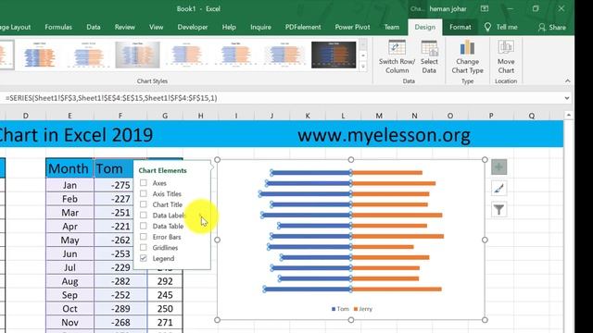The height and width of the screenshot is (333, 593).
Task: Open Design tab
Action: (x=424, y=27)
